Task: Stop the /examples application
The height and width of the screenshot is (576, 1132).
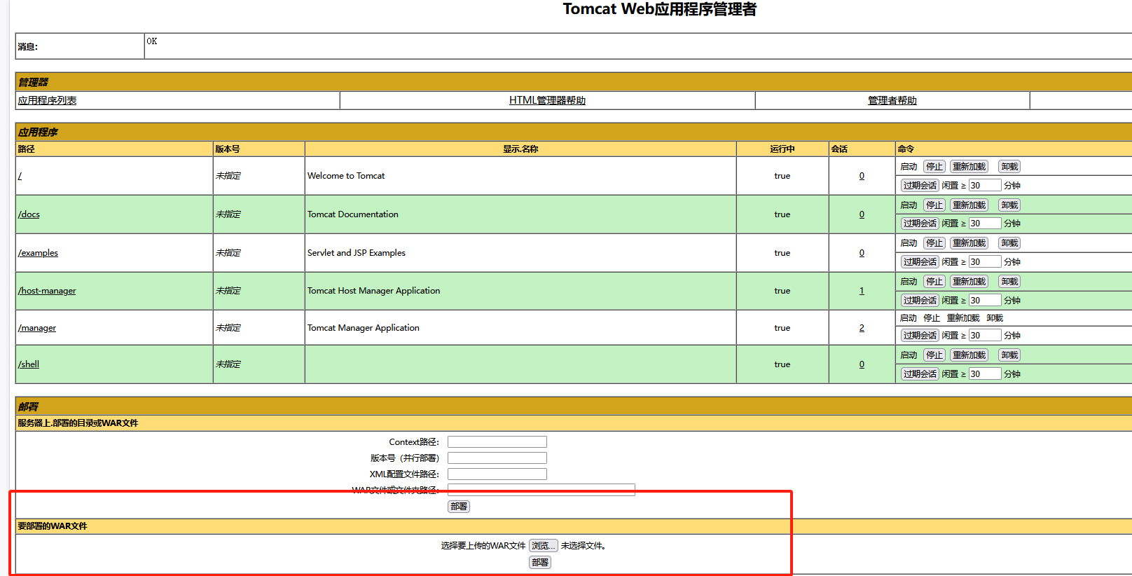Action: [x=934, y=243]
